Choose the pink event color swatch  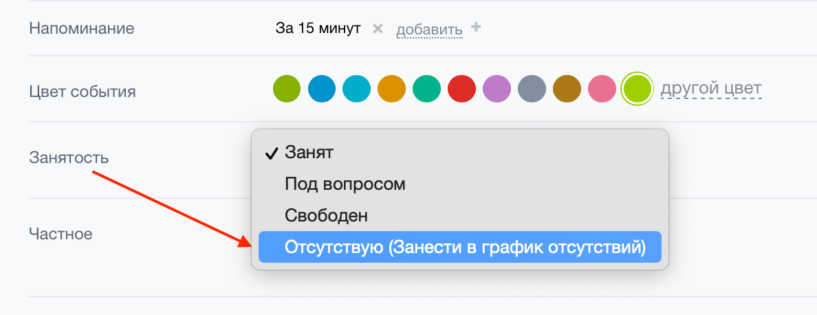point(602,89)
